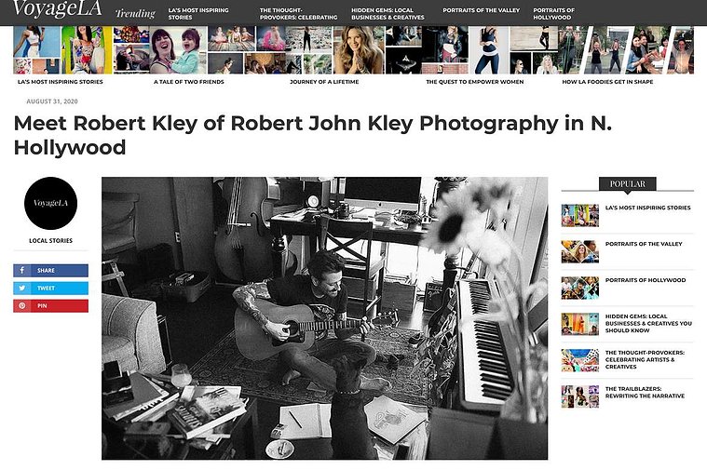Open Journey of a Lifetime story

324,82
